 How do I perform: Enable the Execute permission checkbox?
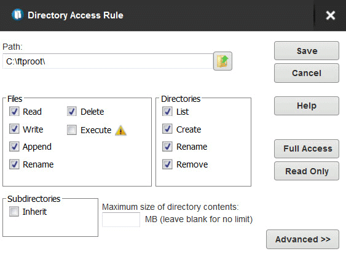click(72, 130)
